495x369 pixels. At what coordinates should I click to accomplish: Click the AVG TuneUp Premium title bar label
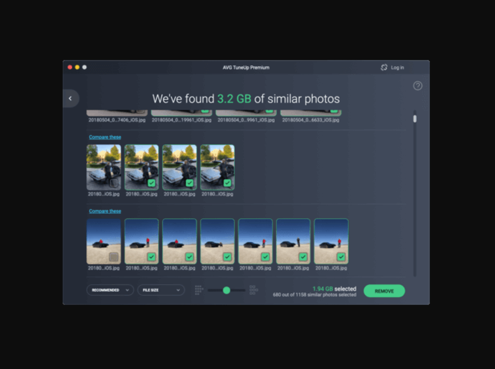point(247,67)
